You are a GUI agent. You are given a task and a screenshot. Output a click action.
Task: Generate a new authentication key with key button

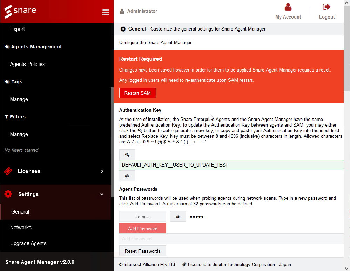[127, 155]
